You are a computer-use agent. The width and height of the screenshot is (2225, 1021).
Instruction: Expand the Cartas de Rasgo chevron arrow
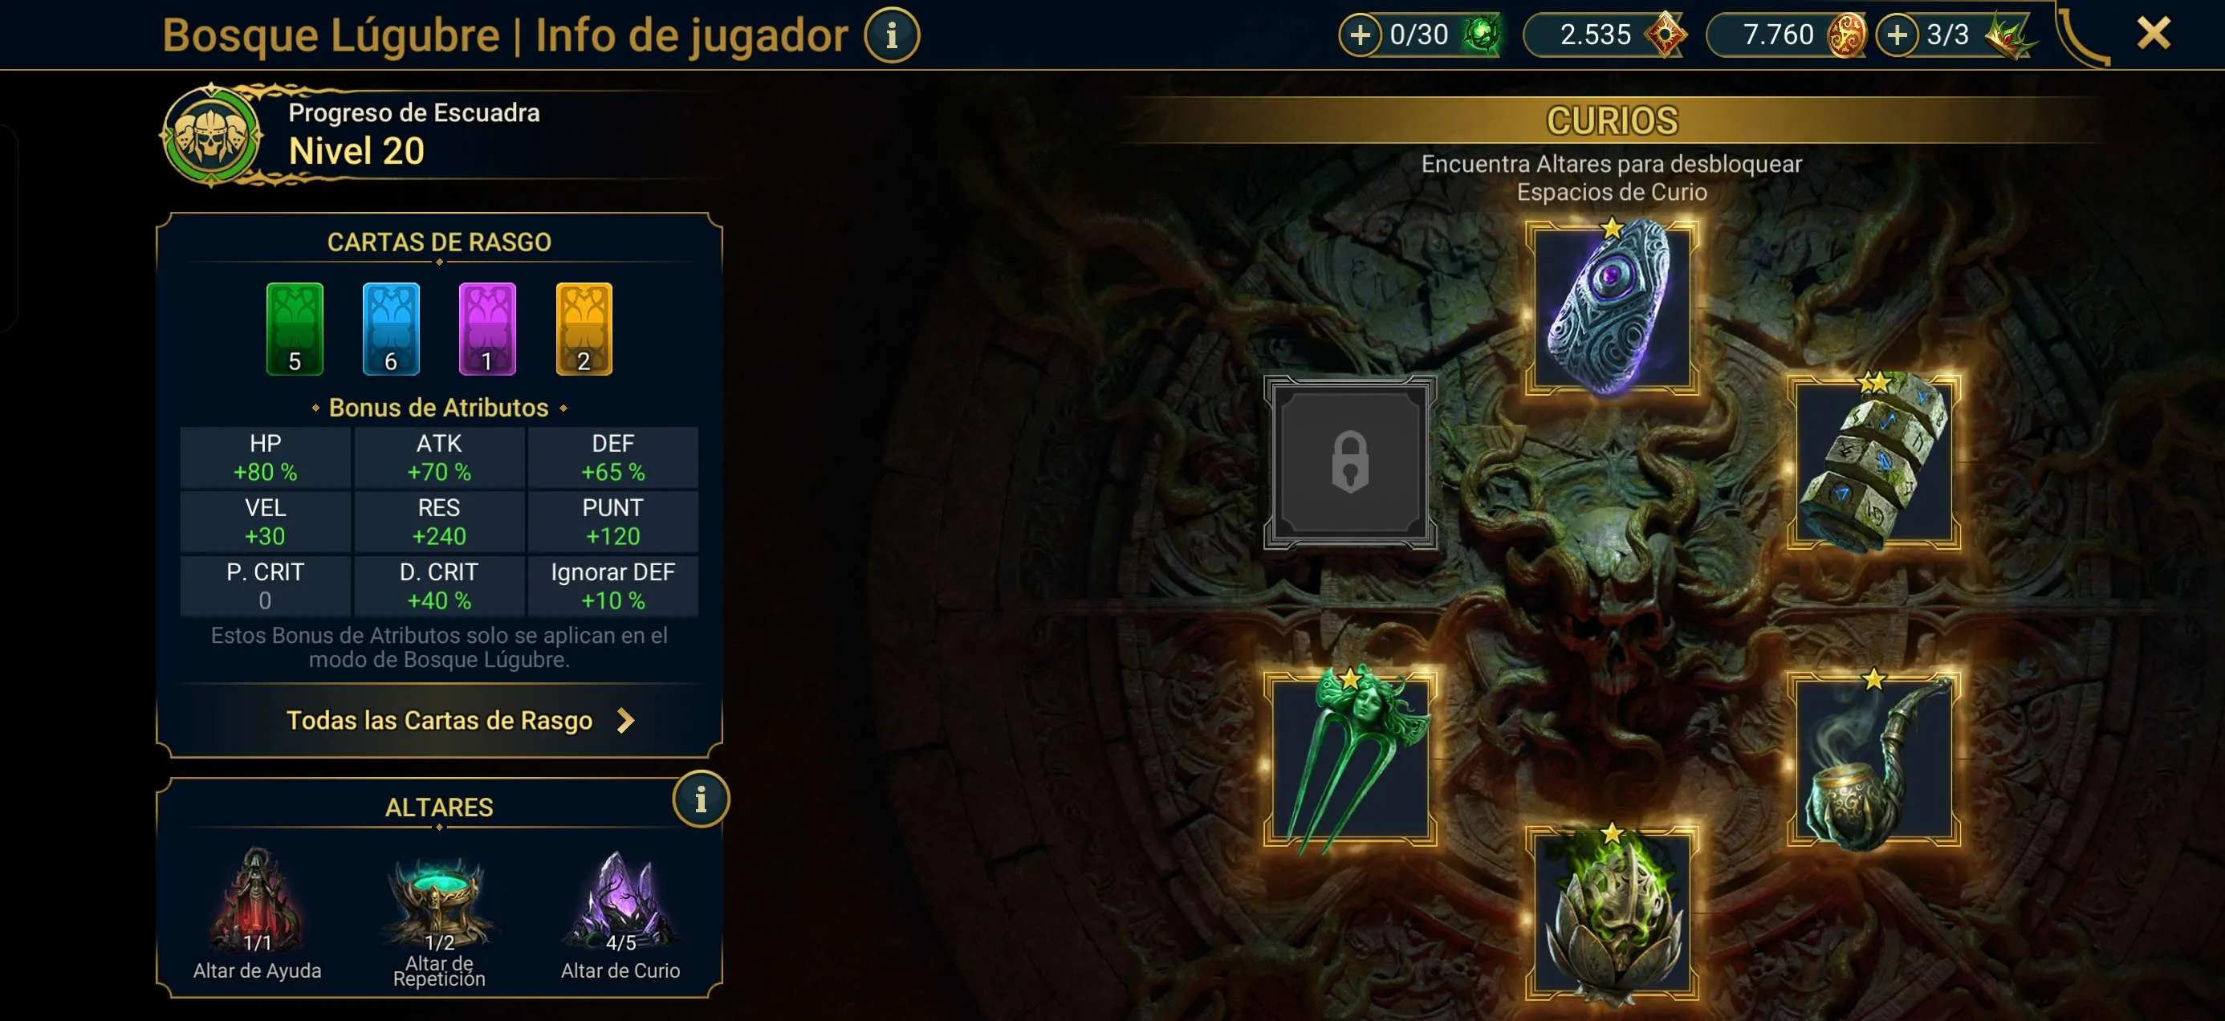point(626,721)
